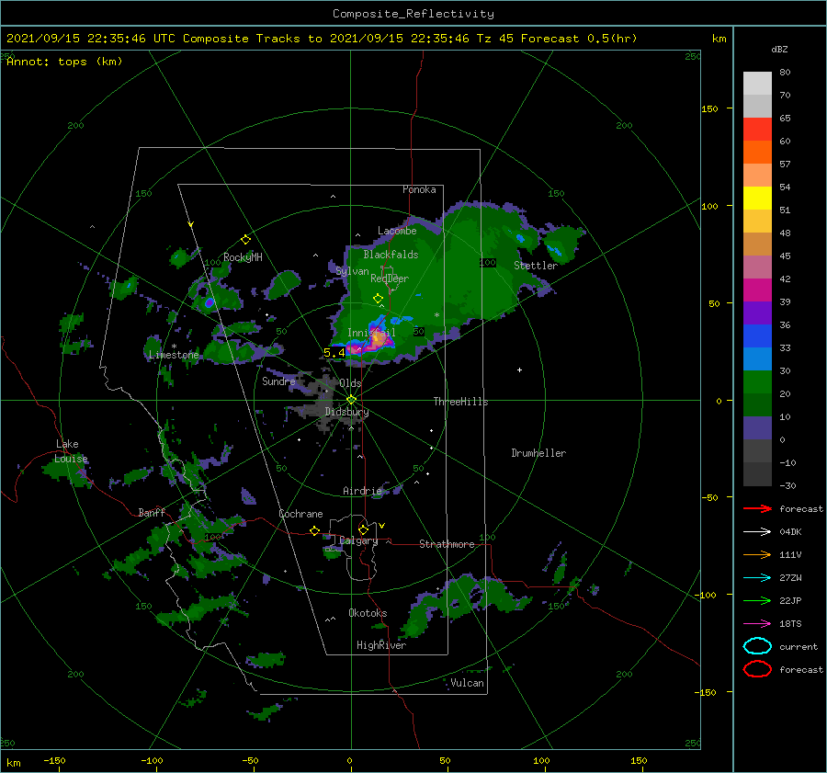This screenshot has width=827, height=773.
Task: Click the white plus marker east of ThreeHills
Action: point(519,369)
